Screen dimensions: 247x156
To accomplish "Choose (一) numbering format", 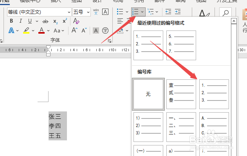I will (x=148, y=151).
